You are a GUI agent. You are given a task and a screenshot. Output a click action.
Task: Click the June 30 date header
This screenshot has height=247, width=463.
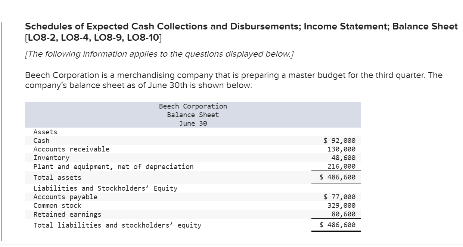(193, 123)
